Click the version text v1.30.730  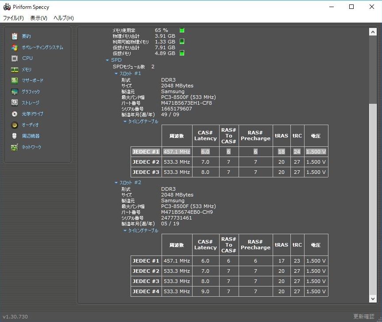pyautogui.click(x=15, y=317)
